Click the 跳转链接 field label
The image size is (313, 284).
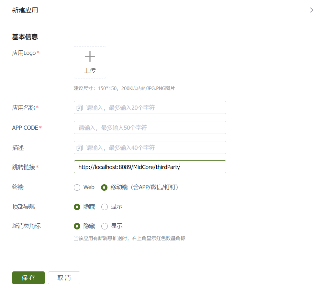pos(24,167)
